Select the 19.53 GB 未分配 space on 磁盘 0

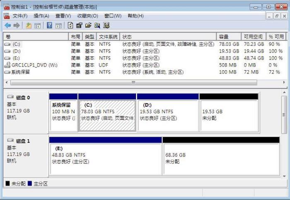click(229, 113)
